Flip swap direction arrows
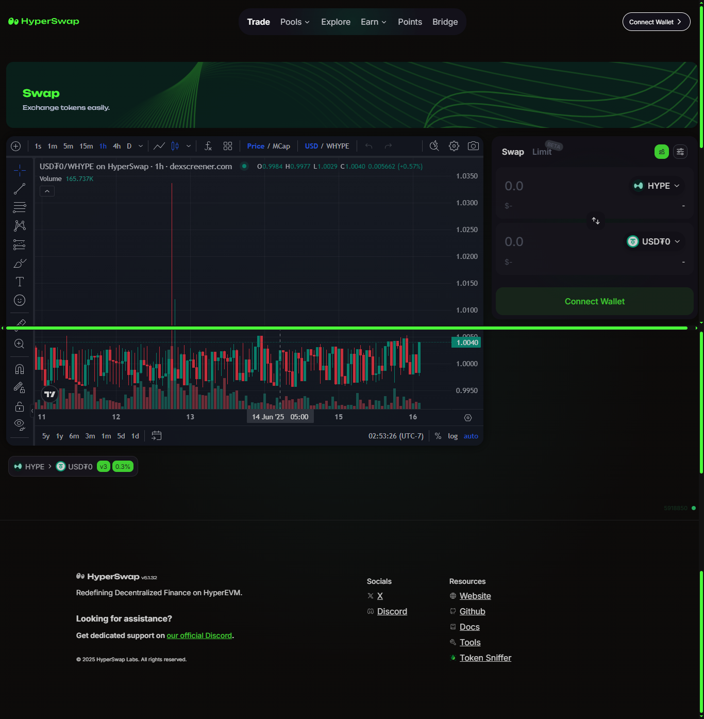 click(596, 221)
